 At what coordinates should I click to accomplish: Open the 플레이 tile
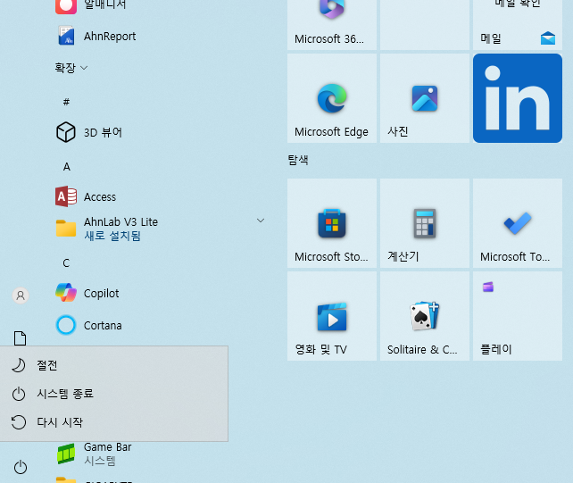(x=518, y=316)
